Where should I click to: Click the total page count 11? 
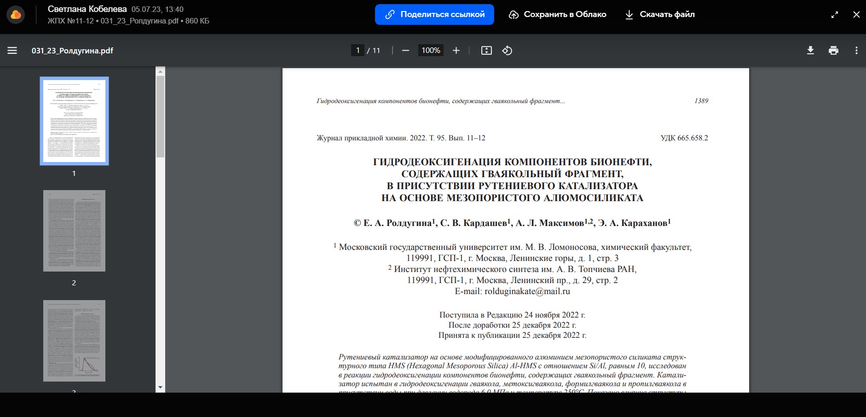[376, 51]
